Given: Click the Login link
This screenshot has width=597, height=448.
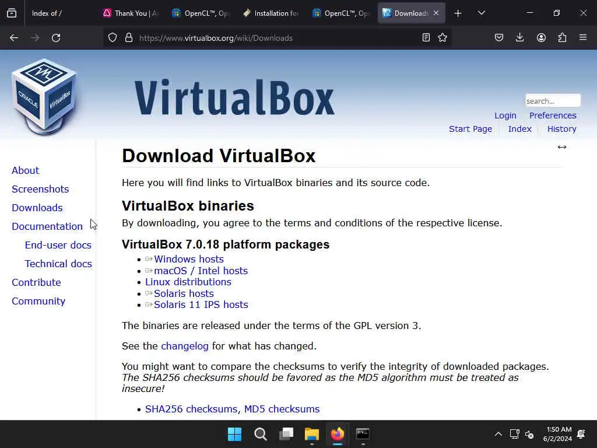Looking at the screenshot, I should [505, 116].
